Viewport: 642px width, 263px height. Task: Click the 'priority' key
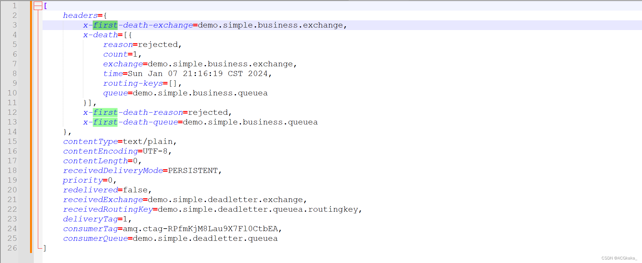tap(83, 180)
